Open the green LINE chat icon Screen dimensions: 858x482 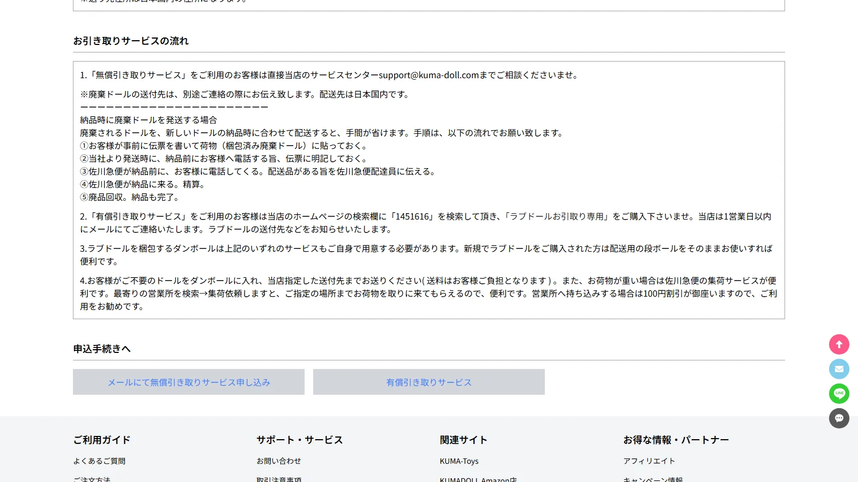(x=839, y=394)
